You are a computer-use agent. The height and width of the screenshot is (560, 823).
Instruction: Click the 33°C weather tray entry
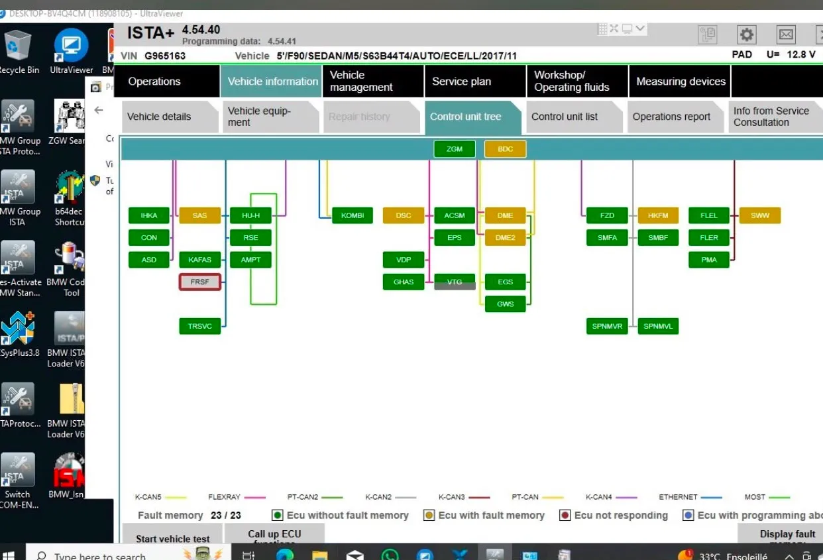coord(722,555)
